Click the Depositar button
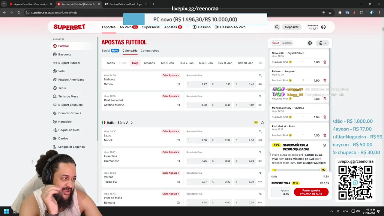This screenshot has width=384, height=216. click(292, 27)
